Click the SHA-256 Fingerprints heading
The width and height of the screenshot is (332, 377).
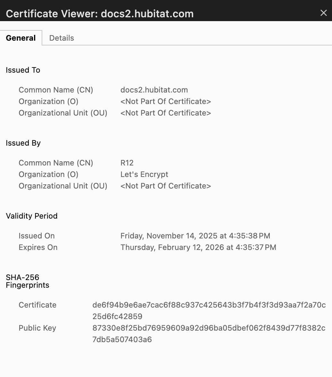click(x=28, y=281)
